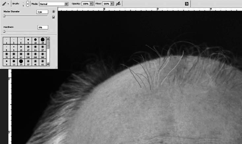Enable the Airbrush option
This screenshot has height=144, width=242.
coord(118,4)
